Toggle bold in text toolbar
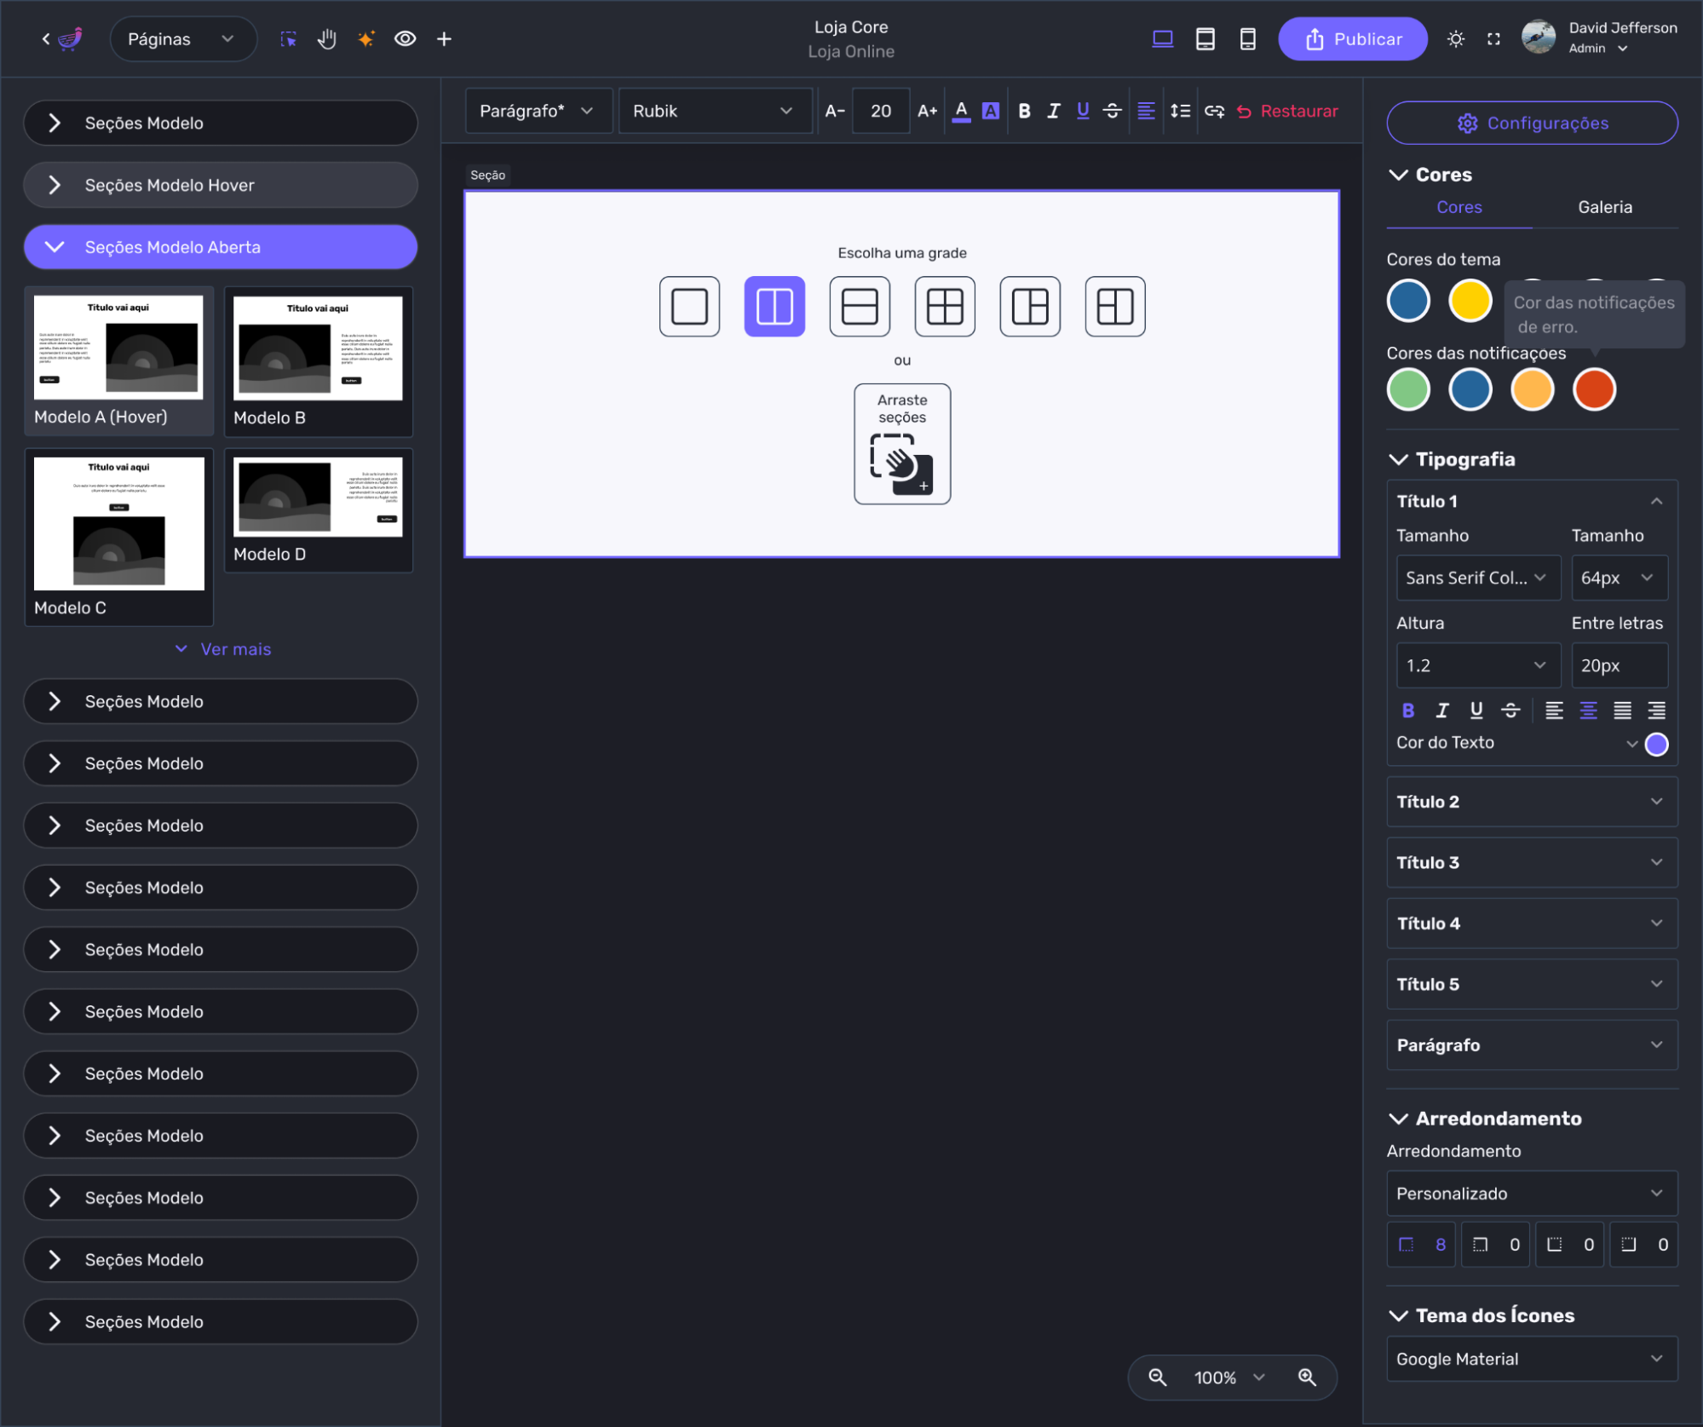 pyautogui.click(x=1024, y=111)
